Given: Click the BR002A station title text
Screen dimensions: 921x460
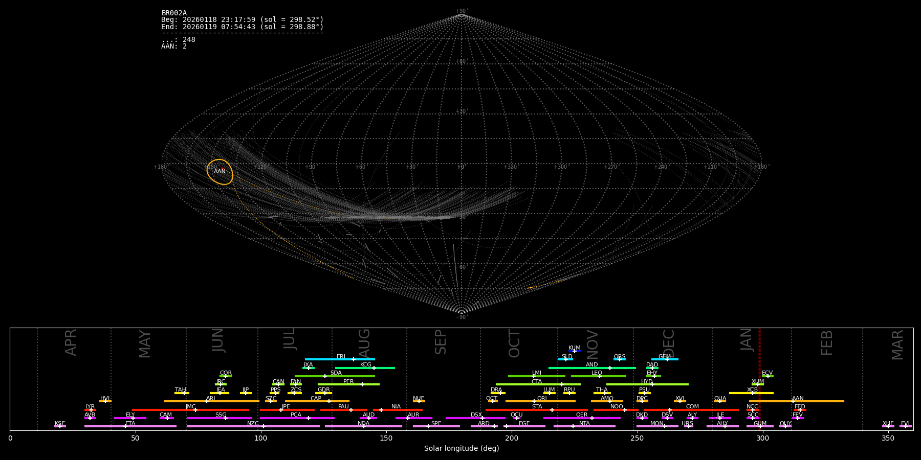Looking at the screenshot, I should click(x=174, y=13).
